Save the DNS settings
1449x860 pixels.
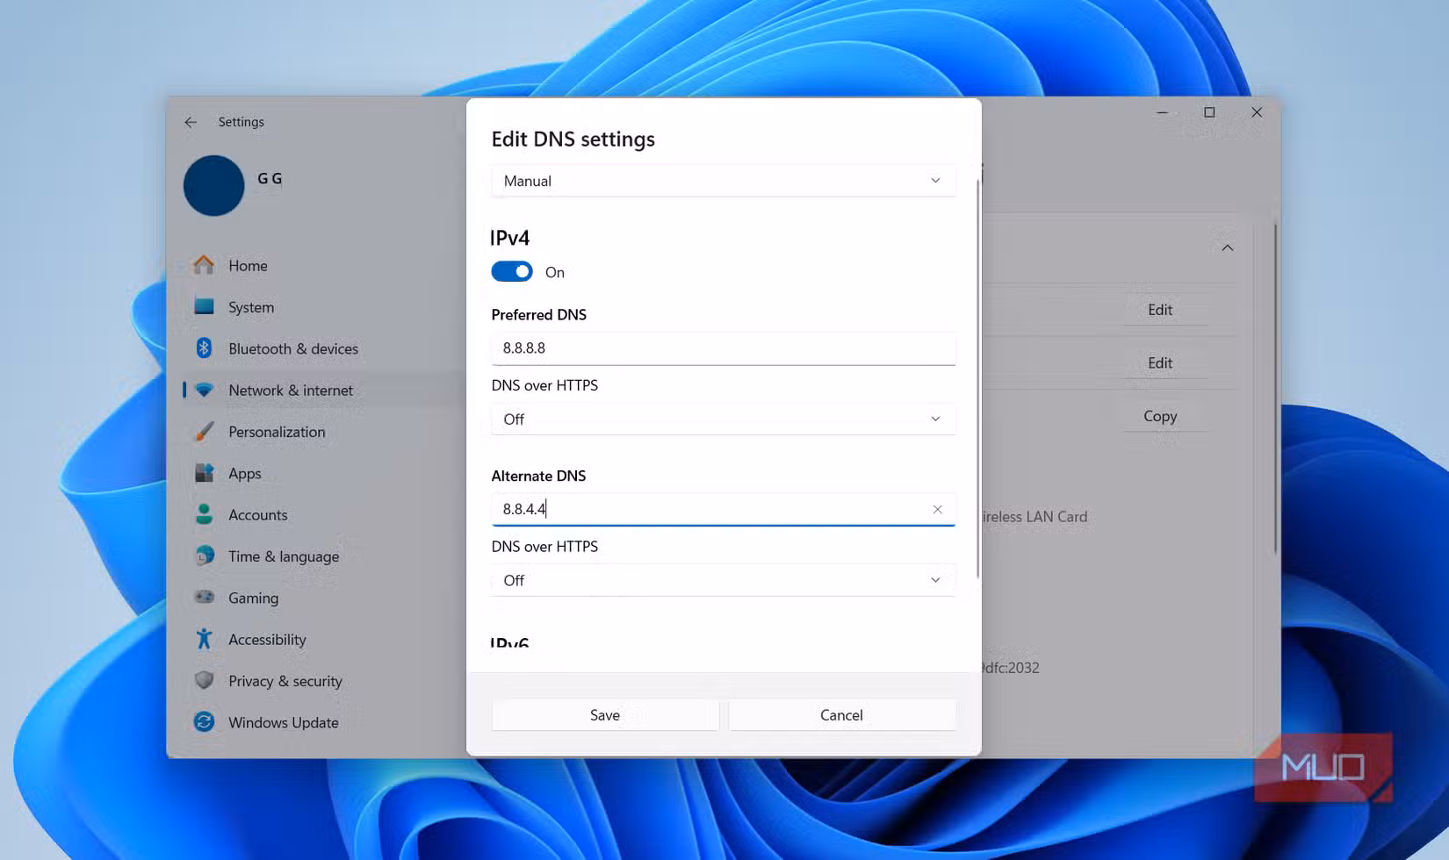pyautogui.click(x=604, y=714)
